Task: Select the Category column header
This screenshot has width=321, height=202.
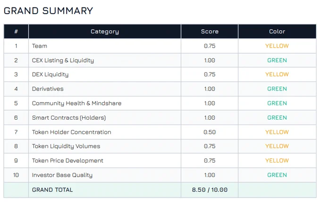Action: 105,32
